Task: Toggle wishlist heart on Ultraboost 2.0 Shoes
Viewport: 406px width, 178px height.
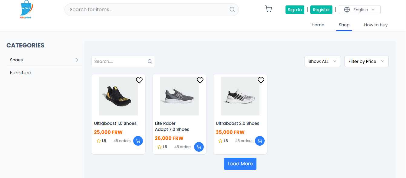Action: coord(261,80)
